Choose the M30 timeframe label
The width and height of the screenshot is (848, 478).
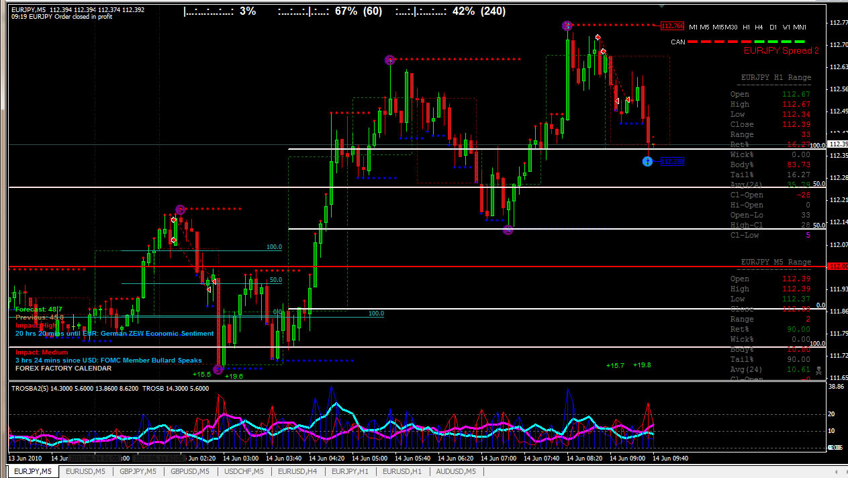[x=731, y=28]
